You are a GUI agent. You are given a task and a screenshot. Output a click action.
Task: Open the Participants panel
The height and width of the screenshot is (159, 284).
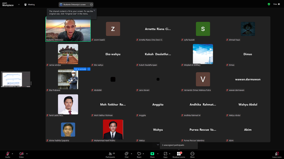tap(110, 155)
